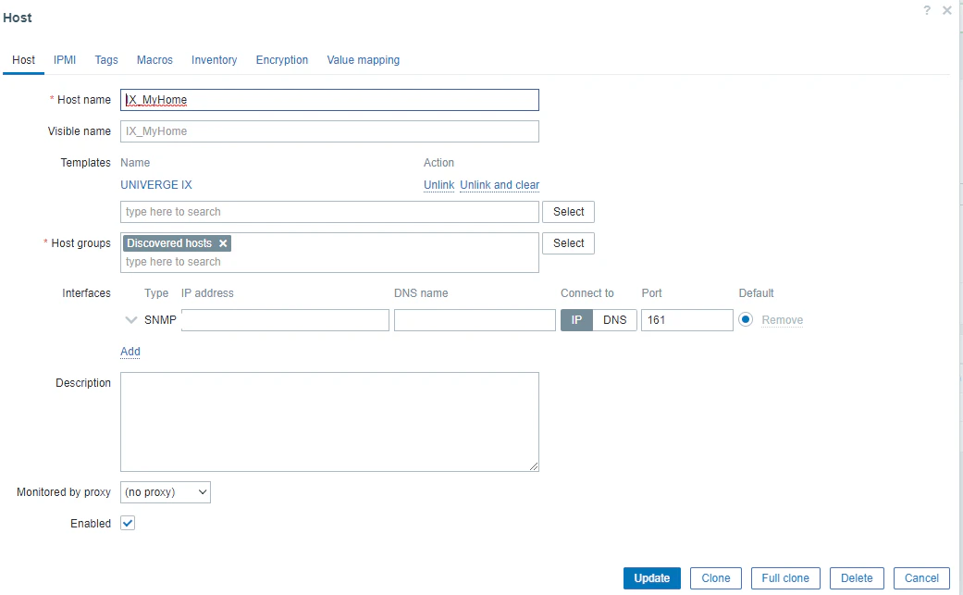Click the Full clone button

785,578
